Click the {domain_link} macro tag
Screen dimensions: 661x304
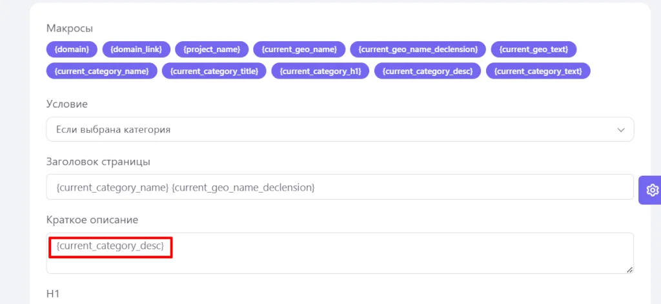pos(136,49)
